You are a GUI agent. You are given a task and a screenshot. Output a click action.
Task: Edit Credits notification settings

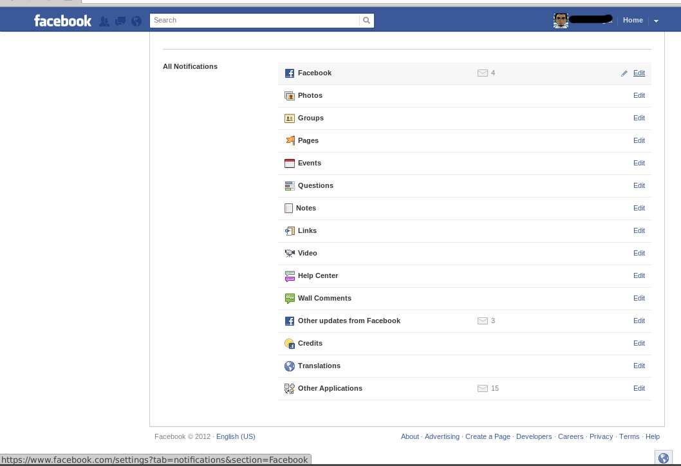639,344
